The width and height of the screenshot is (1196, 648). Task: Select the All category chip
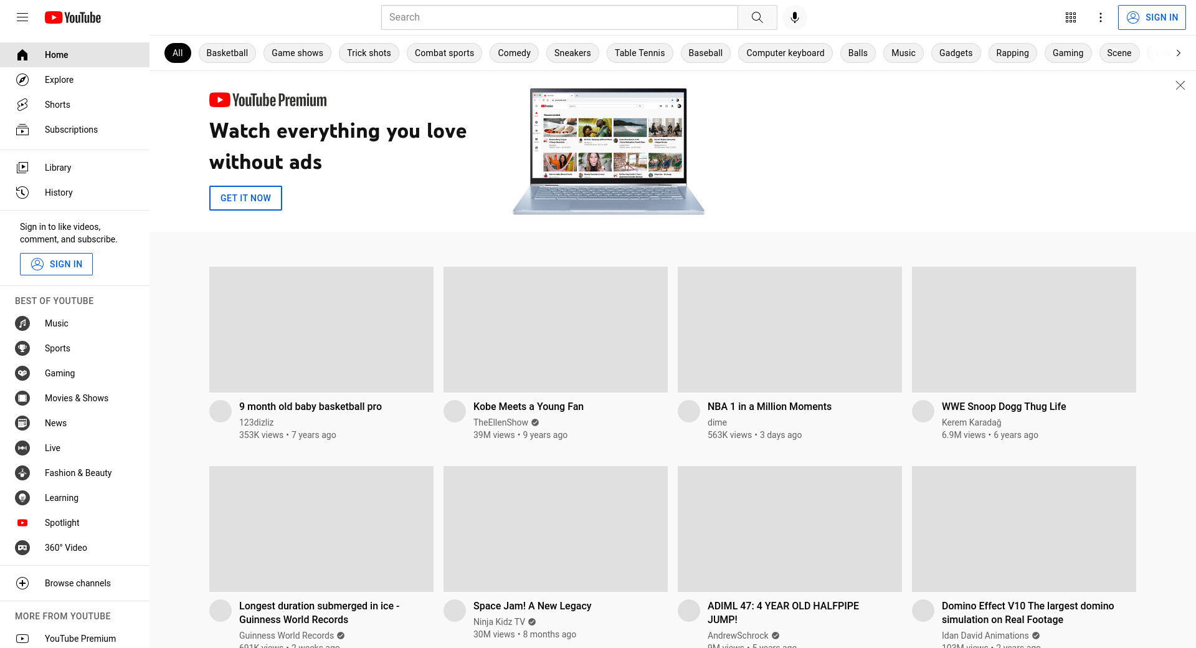click(x=178, y=53)
